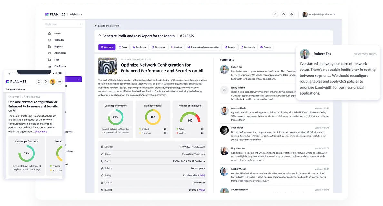Open notifications bell in desktop header

(x=292, y=14)
